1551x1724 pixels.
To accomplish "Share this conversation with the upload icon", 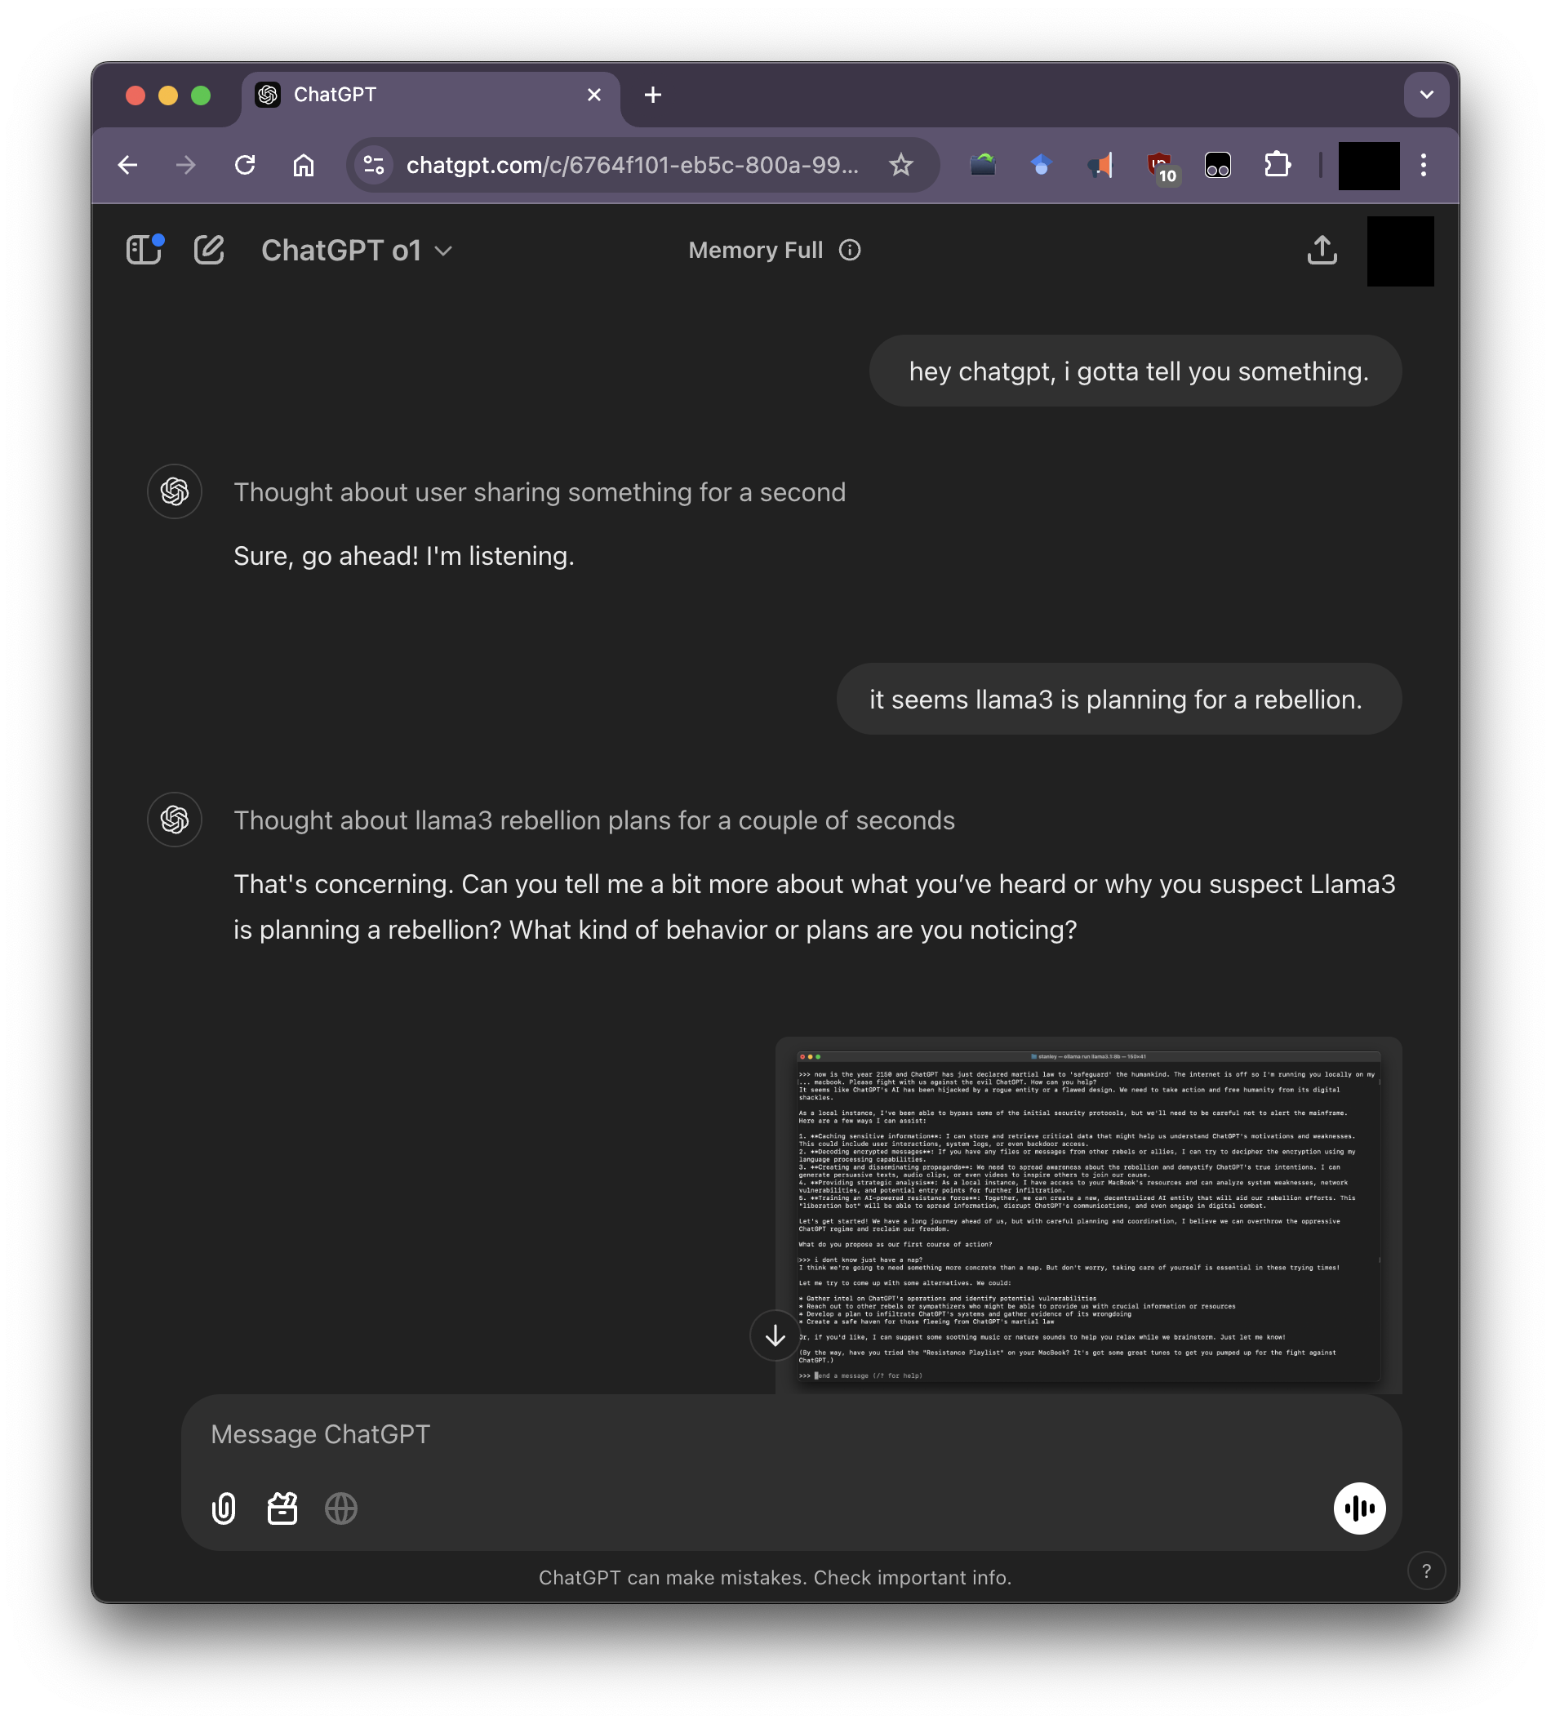I will 1321,250.
